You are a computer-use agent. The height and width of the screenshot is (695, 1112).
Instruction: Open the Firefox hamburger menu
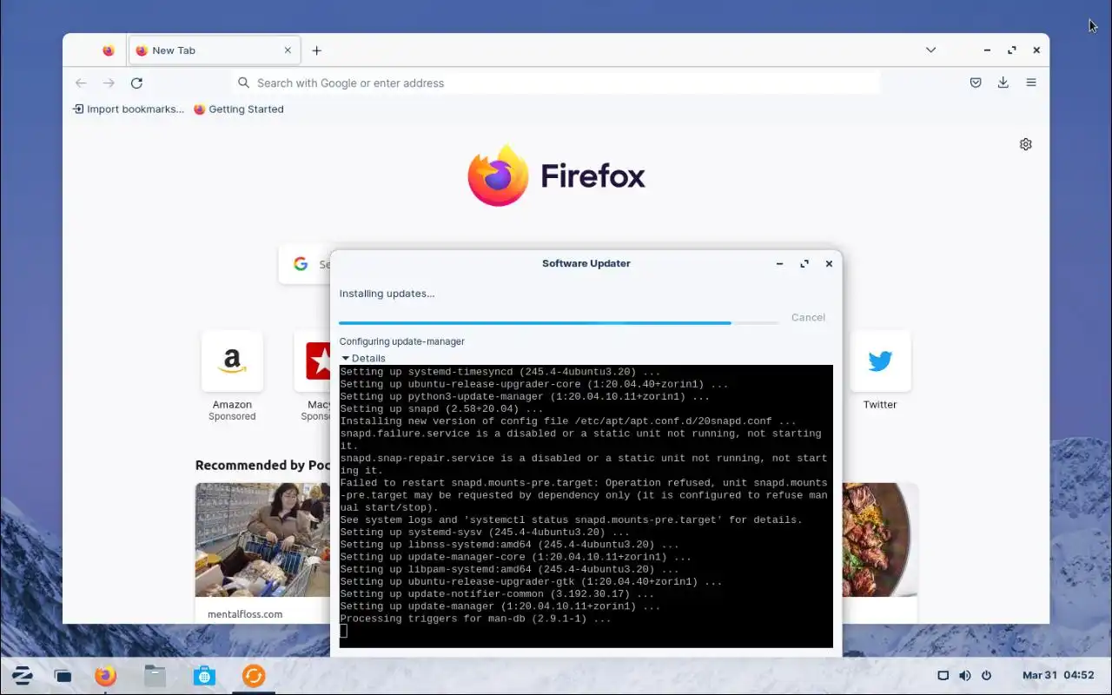pos(1031,83)
